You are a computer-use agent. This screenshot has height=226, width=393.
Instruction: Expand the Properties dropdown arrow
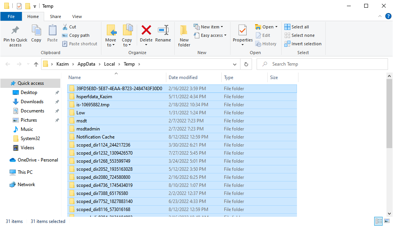point(243,45)
